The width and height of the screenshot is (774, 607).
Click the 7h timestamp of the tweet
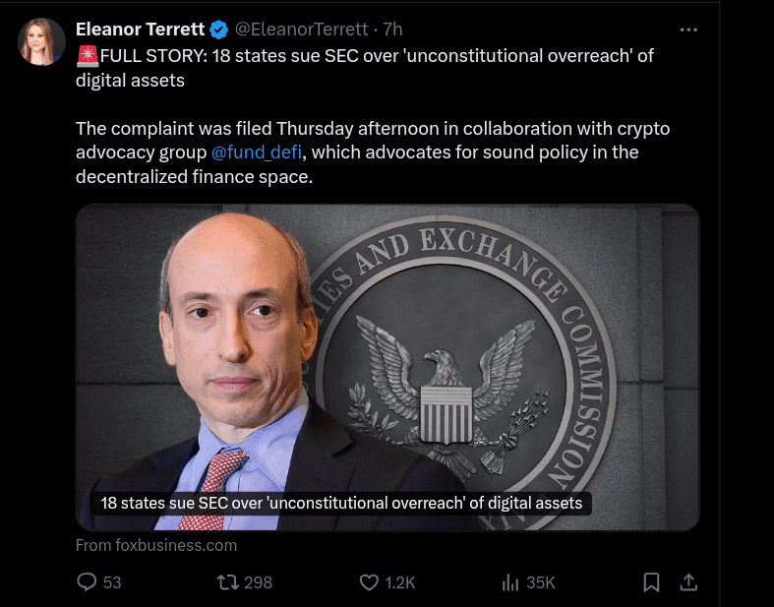click(392, 30)
